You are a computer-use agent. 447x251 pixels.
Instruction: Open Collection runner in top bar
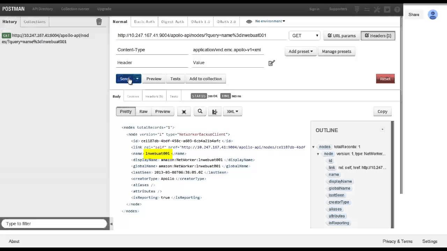[x=75, y=9]
